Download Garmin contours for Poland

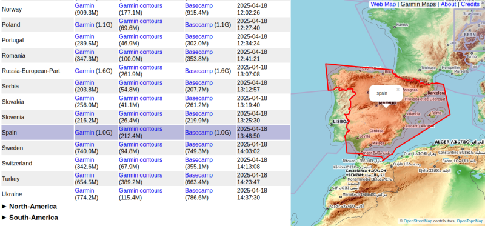[x=141, y=21]
